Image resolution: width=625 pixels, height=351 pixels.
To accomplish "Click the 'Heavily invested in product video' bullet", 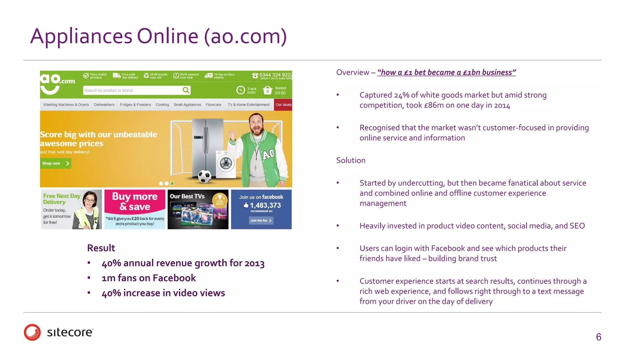I will [472, 226].
